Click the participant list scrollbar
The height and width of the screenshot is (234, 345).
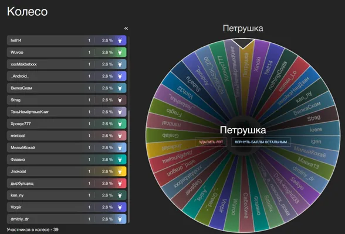tap(129, 167)
